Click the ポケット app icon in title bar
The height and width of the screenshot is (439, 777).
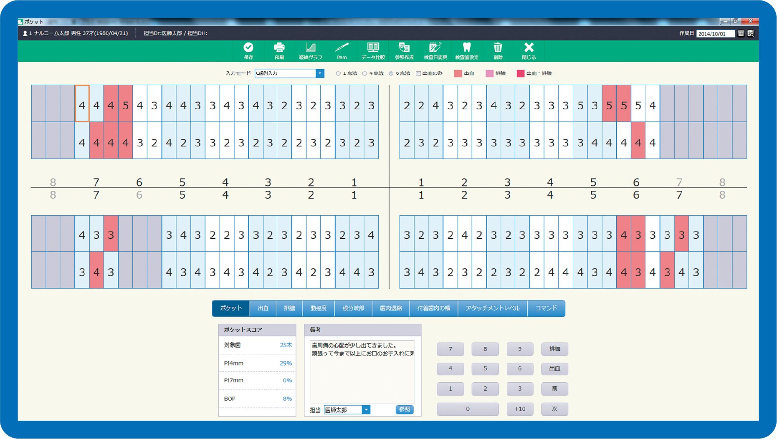(20, 22)
